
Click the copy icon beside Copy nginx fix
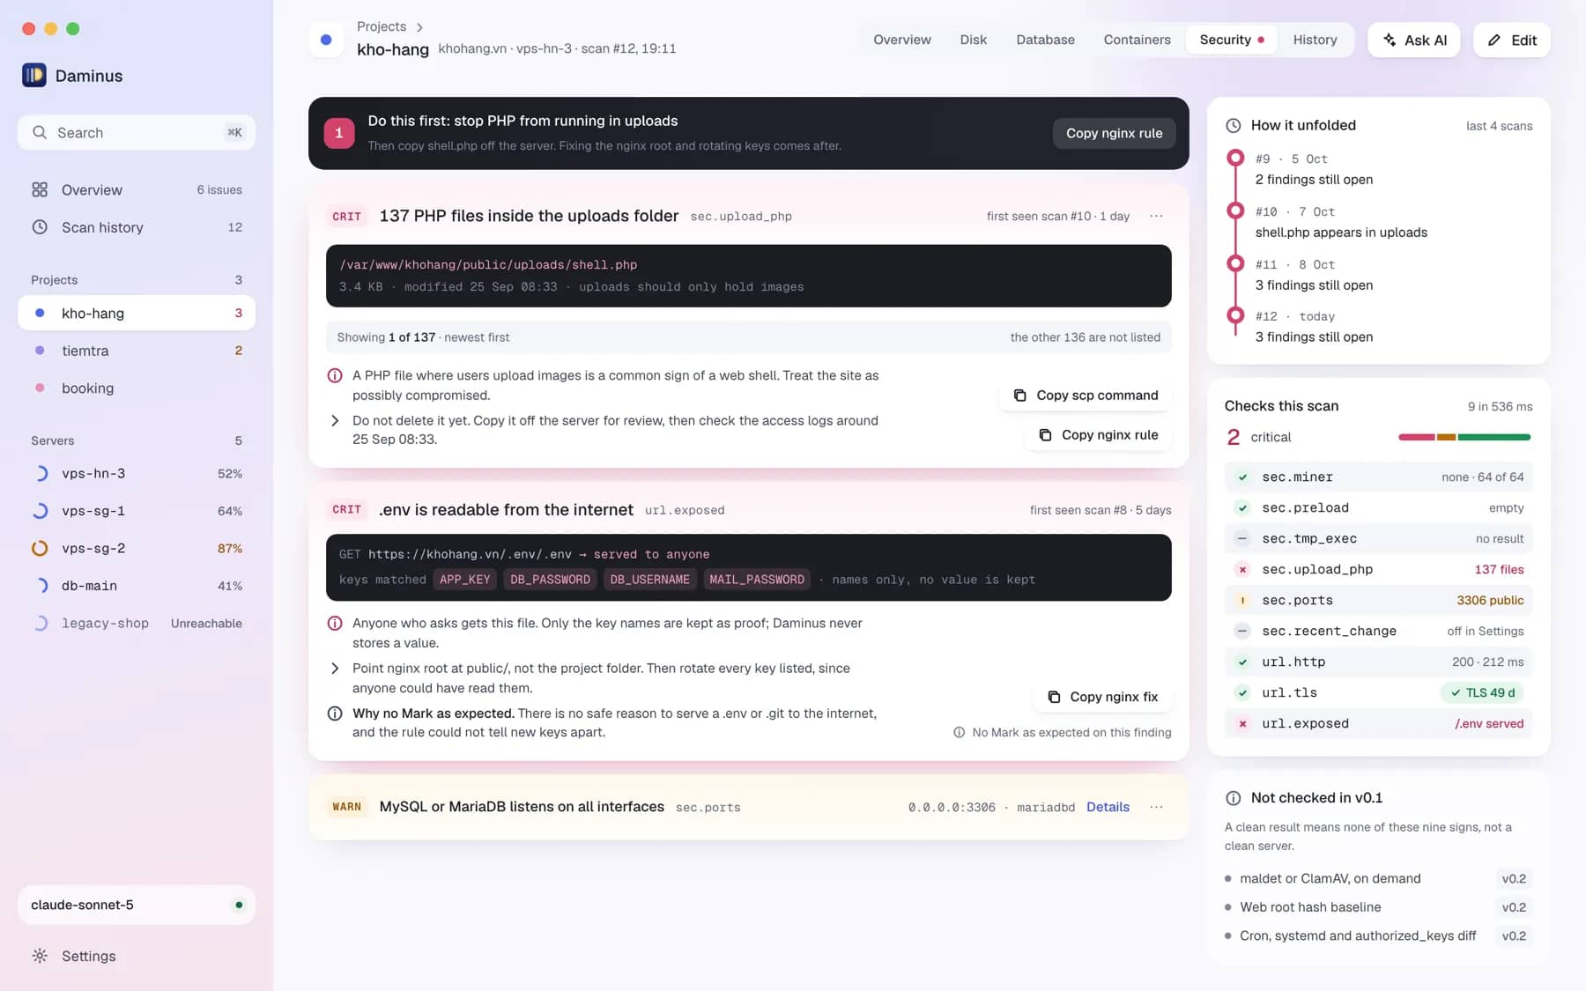tap(1054, 697)
